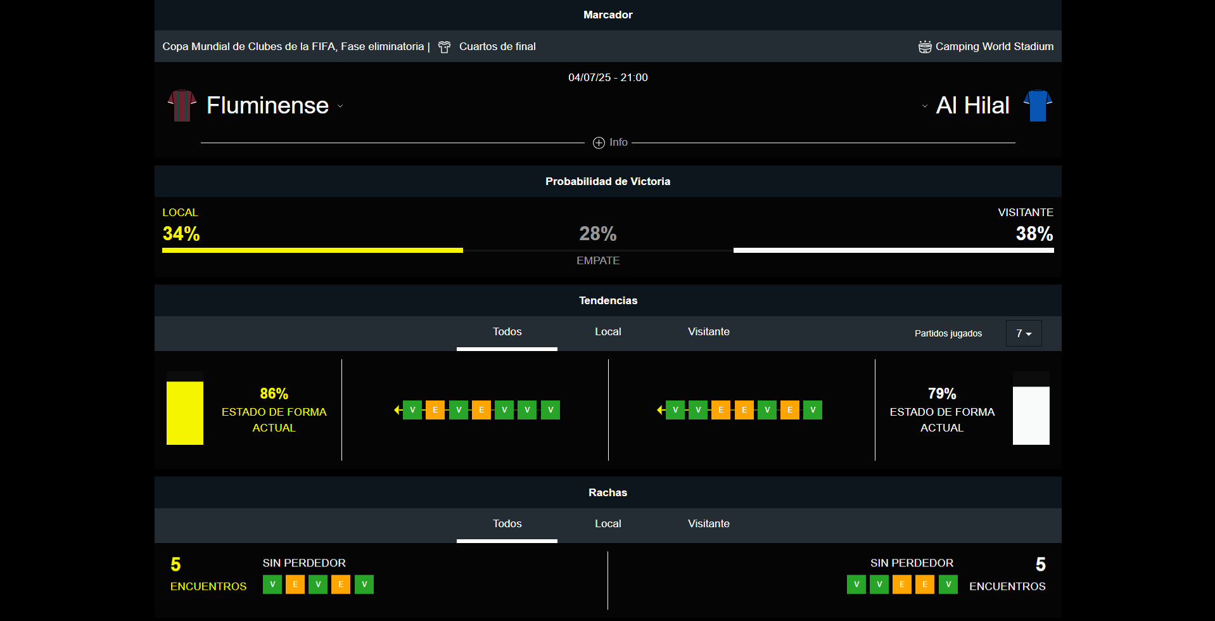Click the yellow arrow on Al Hilal form strip
The width and height of the screenshot is (1215, 621).
tap(660, 410)
